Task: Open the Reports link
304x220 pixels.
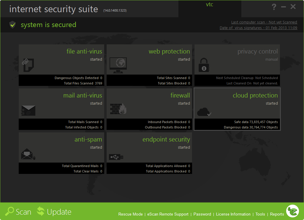Action: tap(277, 214)
